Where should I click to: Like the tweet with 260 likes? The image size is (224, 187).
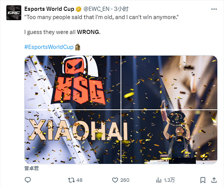coord(121,180)
